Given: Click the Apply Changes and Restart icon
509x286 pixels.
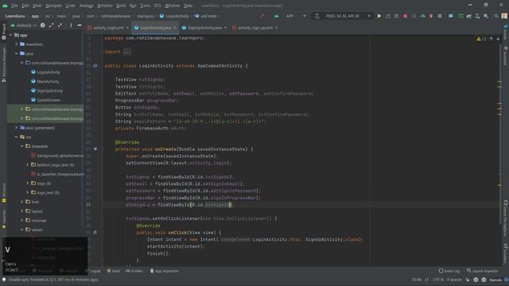Looking at the screenshot, I should tap(388, 16).
